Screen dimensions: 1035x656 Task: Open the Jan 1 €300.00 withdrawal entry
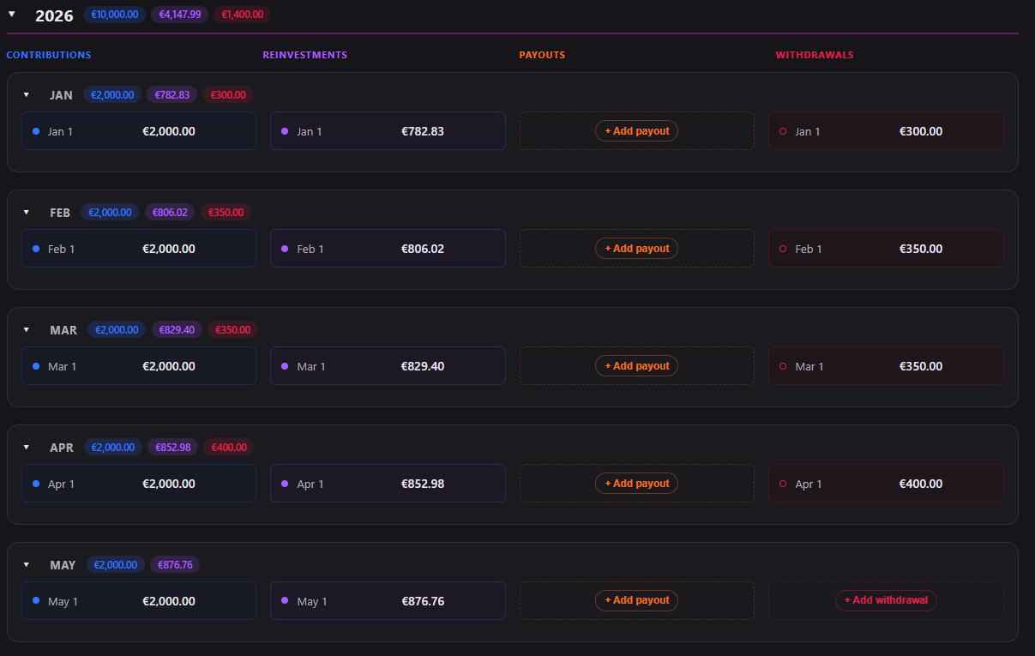point(886,131)
